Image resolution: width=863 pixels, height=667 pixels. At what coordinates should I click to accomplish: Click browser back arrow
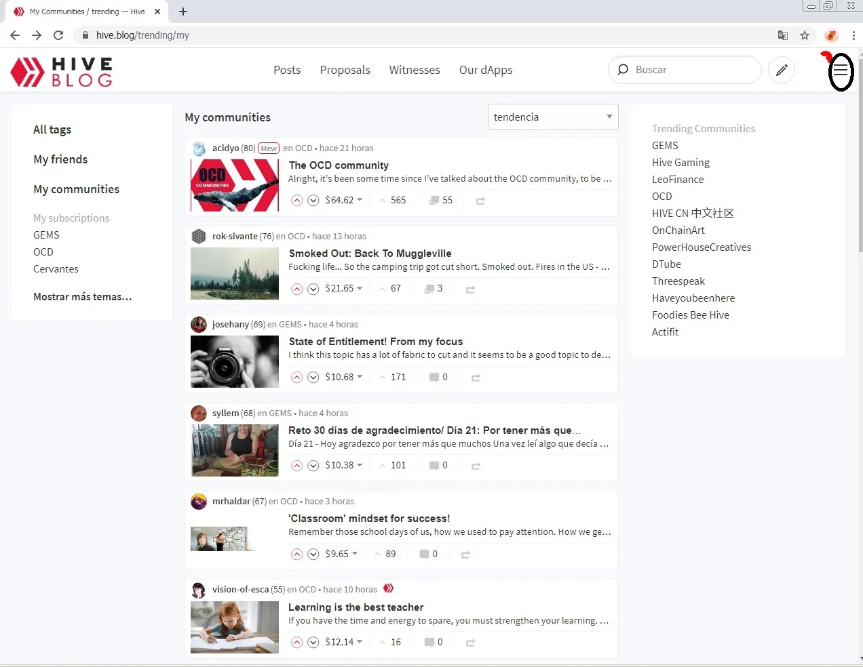coord(15,35)
